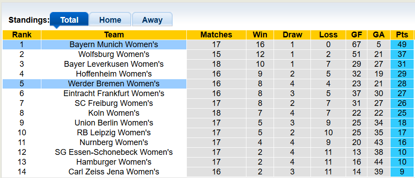Click Hoffenheim Women's team name
The width and height of the screenshot is (415, 178).
pos(114,74)
